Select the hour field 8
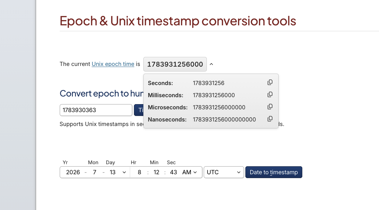 [140, 172]
